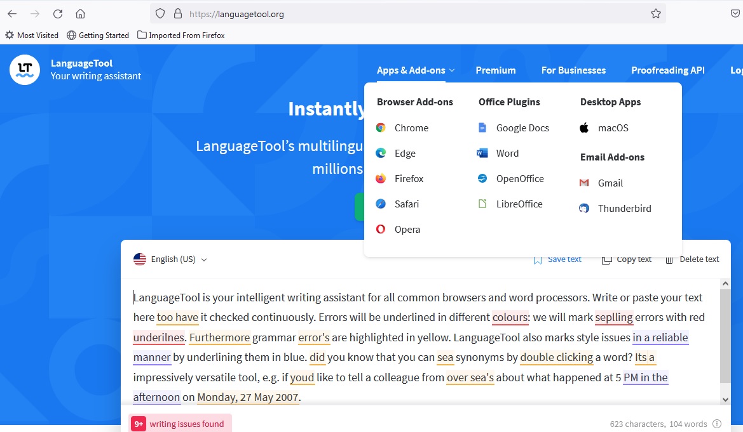Click the Copy text button
The height and width of the screenshot is (432, 743).
[627, 259]
